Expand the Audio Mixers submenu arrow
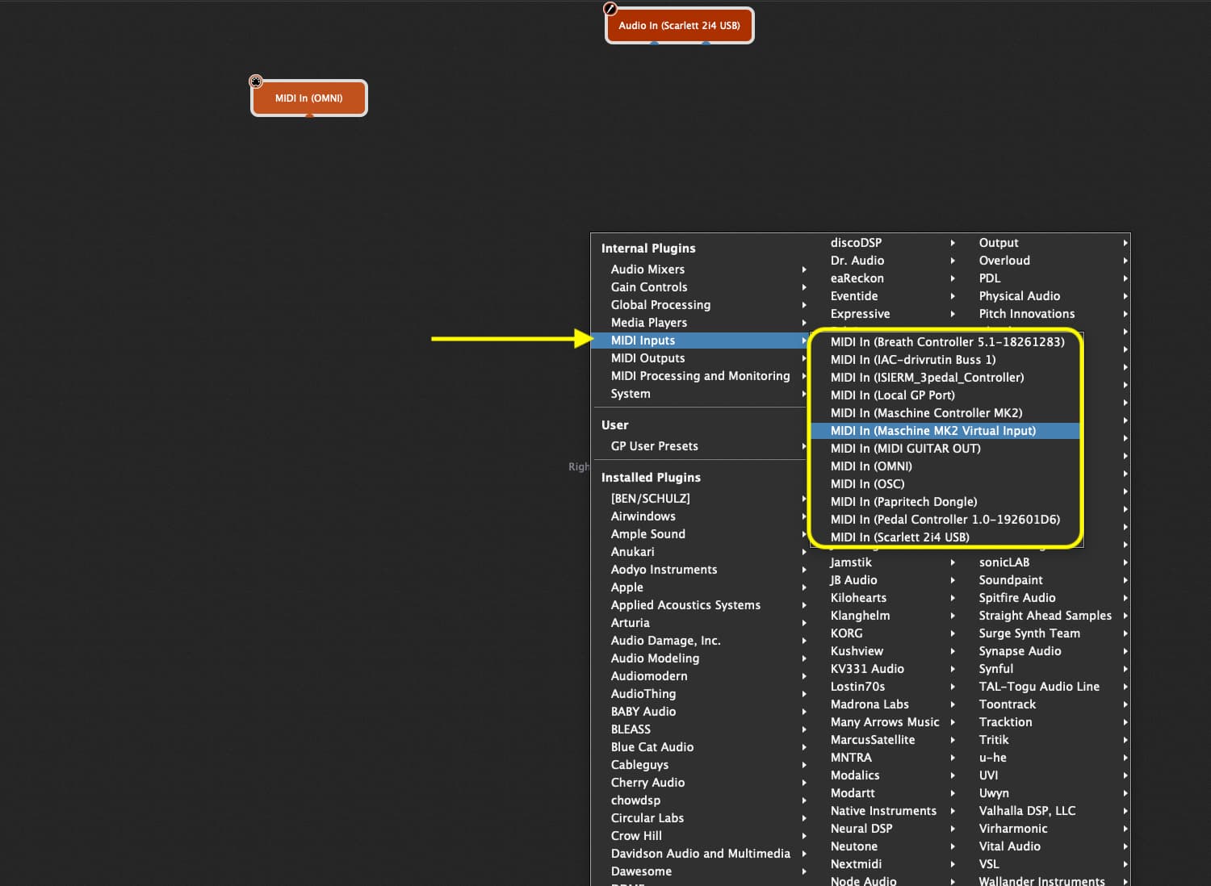 (804, 270)
